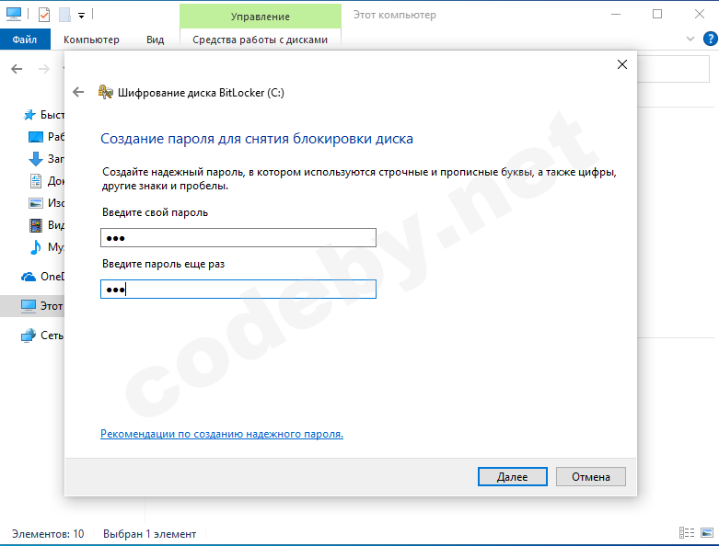Click the Отмена button
Screen dimensions: 719x546
click(591, 476)
